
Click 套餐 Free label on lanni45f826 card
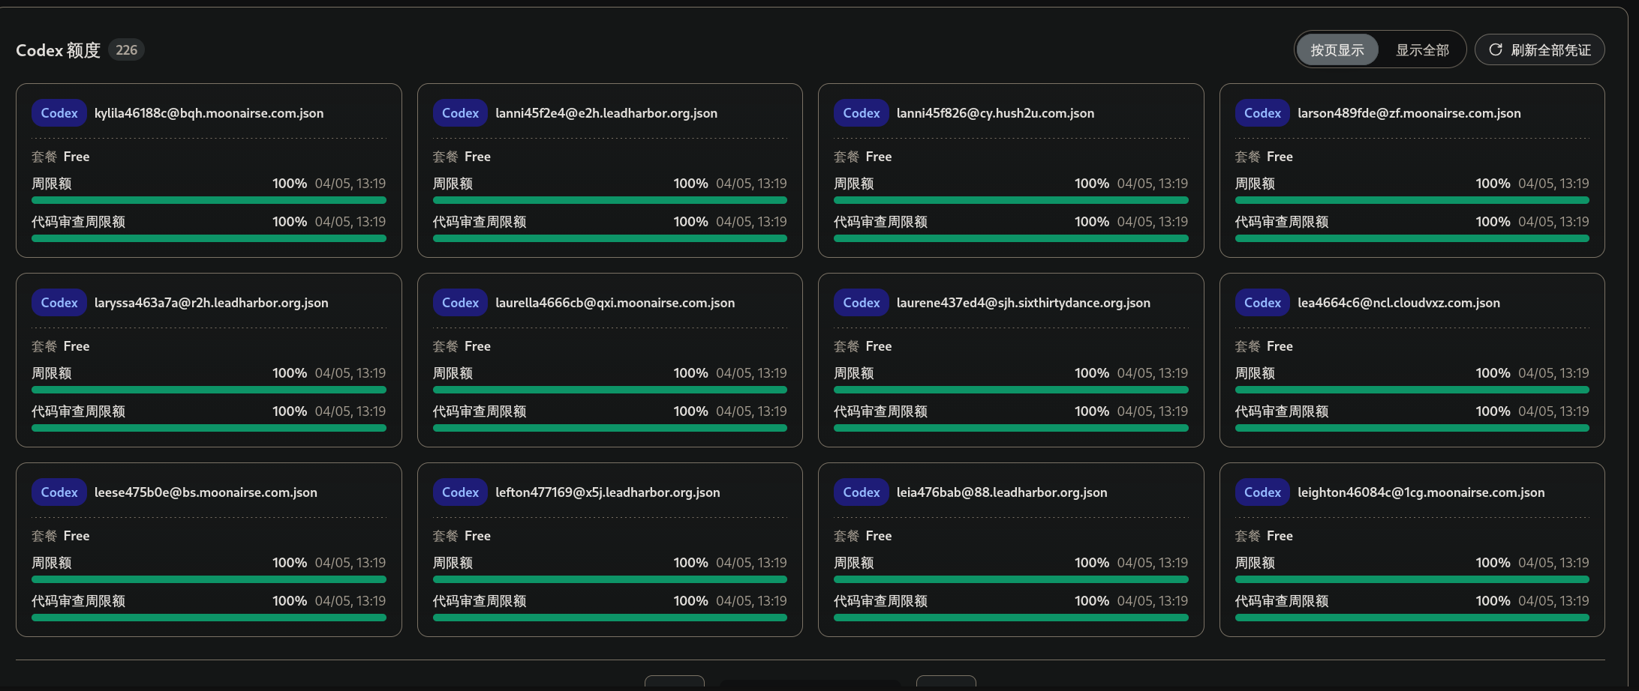click(x=862, y=157)
